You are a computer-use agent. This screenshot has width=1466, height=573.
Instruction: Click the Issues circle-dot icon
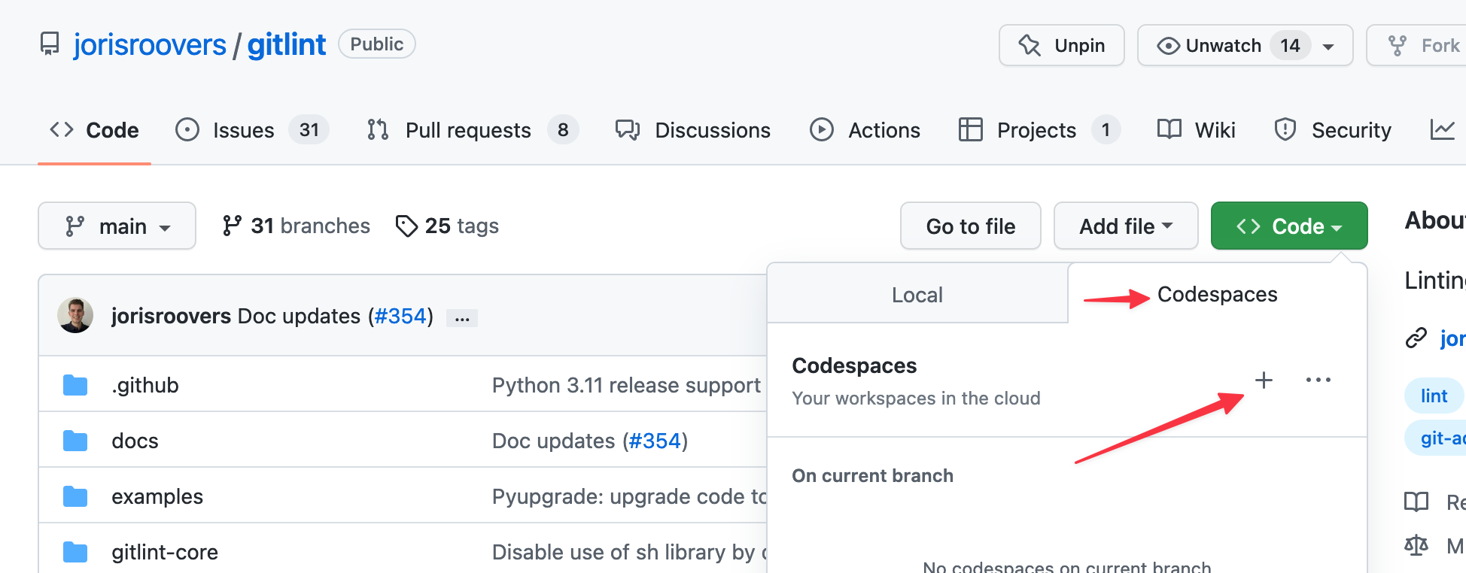187,130
